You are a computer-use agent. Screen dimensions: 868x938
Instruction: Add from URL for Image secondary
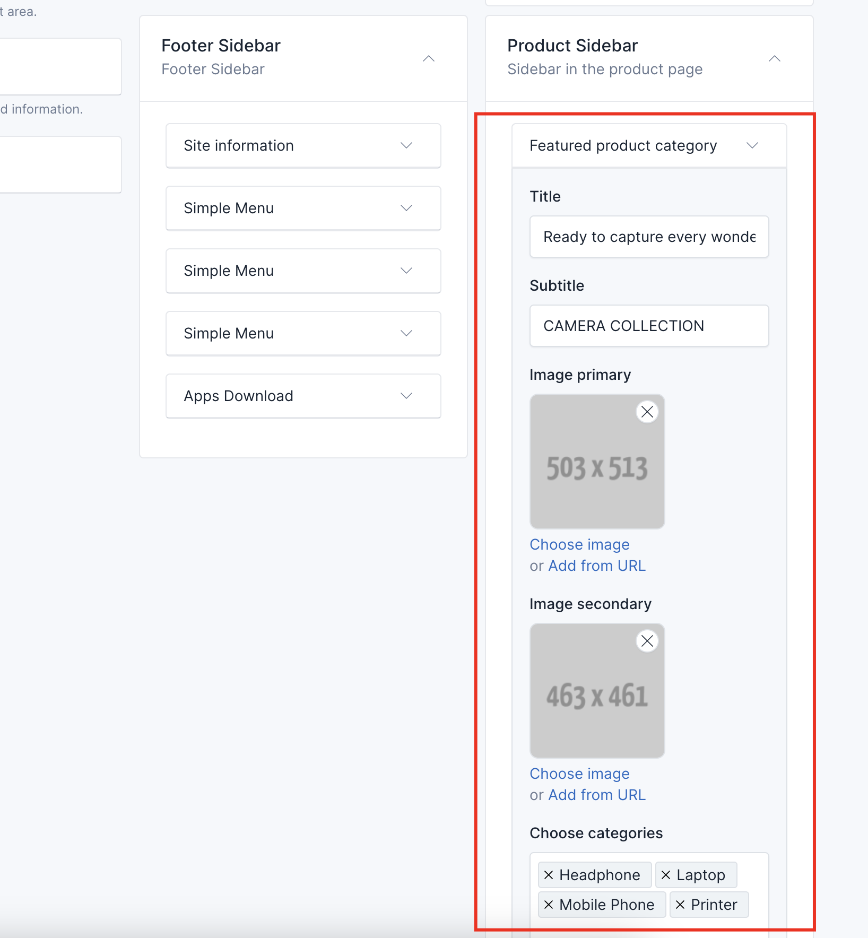(597, 795)
